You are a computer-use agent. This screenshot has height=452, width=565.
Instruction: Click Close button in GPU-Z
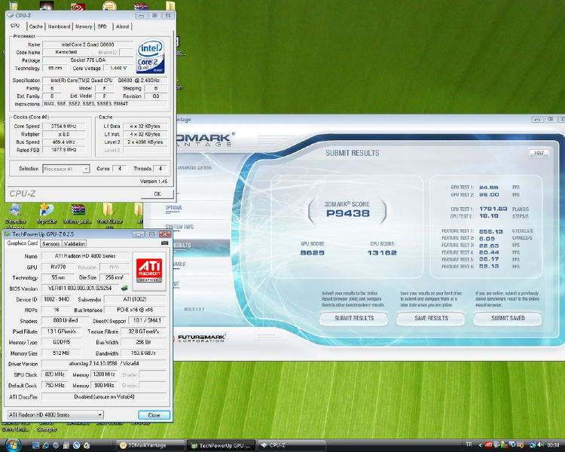click(154, 415)
